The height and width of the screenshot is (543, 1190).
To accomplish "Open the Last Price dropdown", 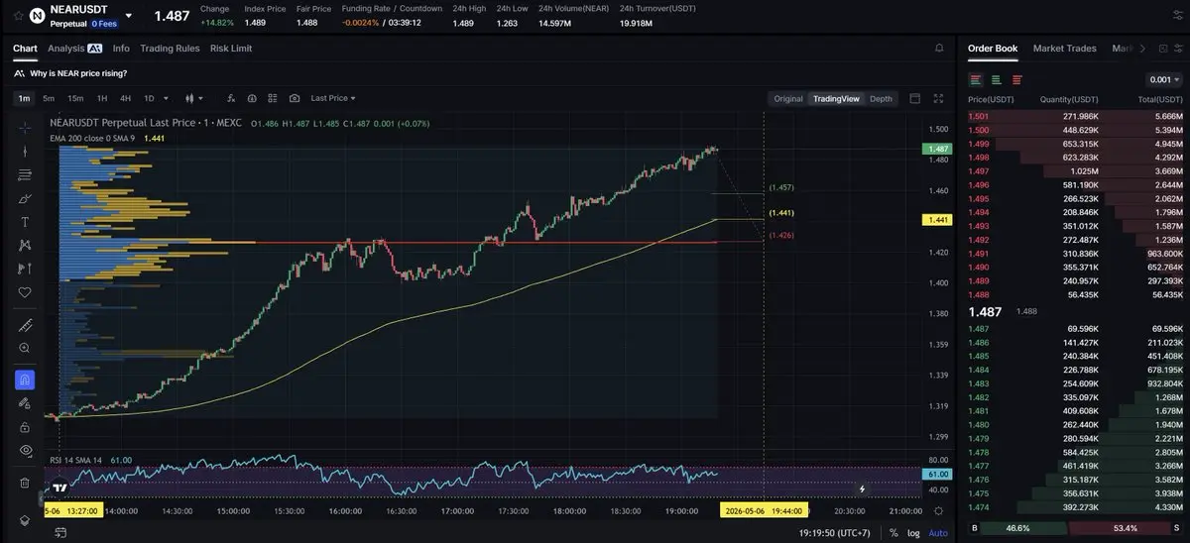I will tap(333, 98).
